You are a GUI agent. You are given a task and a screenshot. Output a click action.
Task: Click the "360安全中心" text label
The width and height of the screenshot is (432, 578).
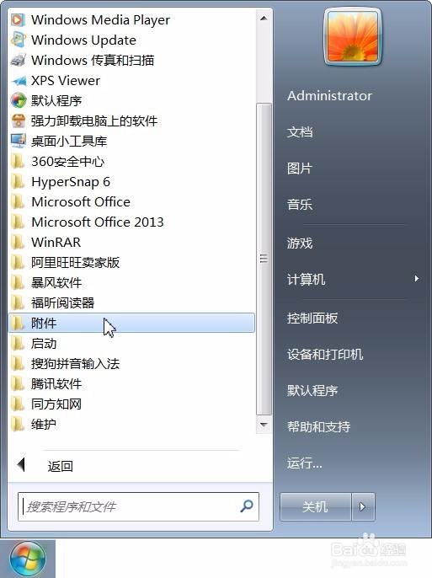67,162
